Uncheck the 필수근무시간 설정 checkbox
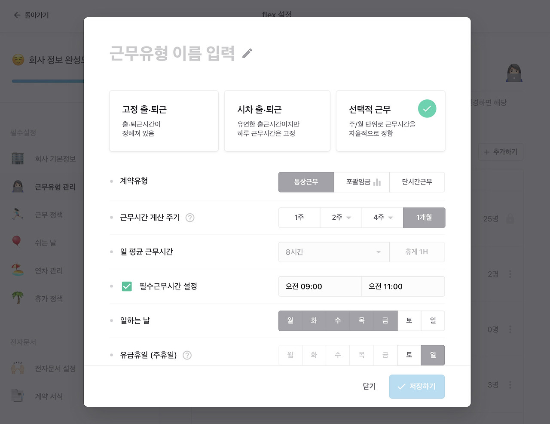550x424 pixels. tap(127, 286)
